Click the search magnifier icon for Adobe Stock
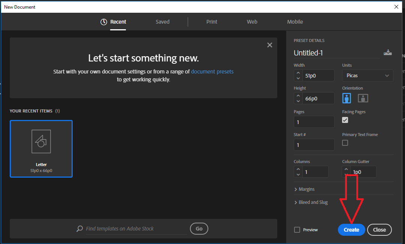The image size is (405, 244). pyautogui.click(x=79, y=229)
